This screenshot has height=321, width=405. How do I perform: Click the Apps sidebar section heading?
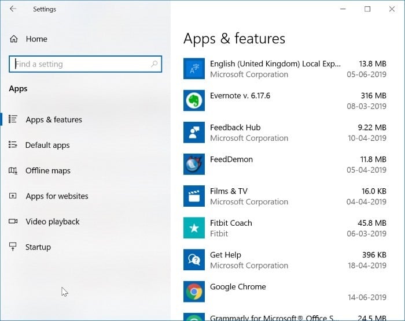click(18, 89)
